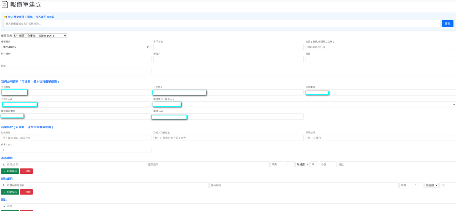The image size is (457, 211).
Task: Click the customer 地址 input field
Action: coord(76,71)
